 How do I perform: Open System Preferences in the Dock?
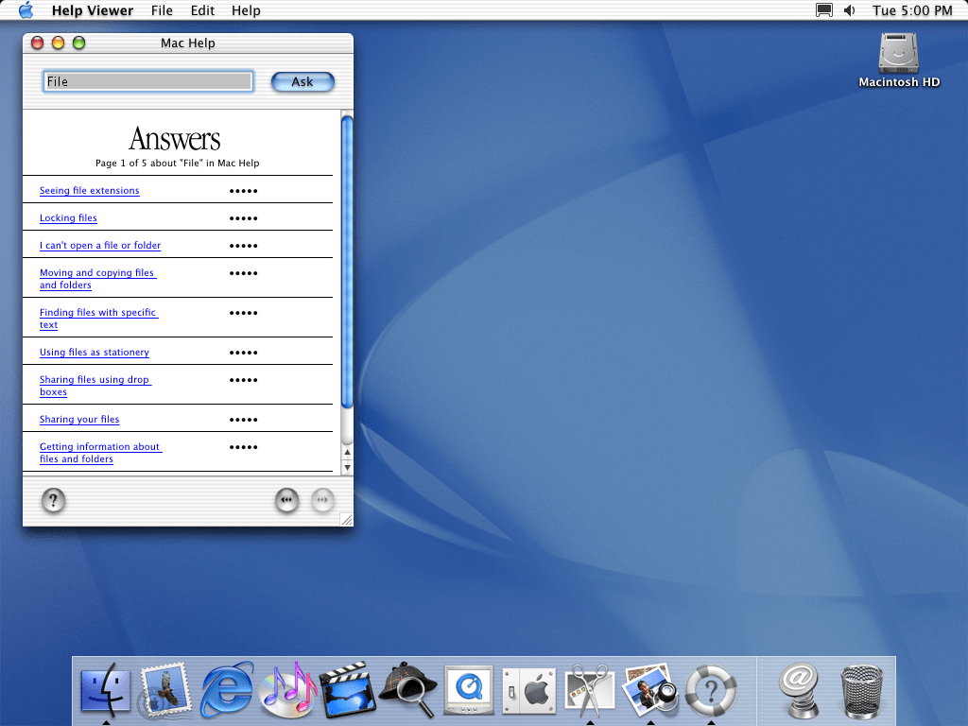tap(529, 691)
